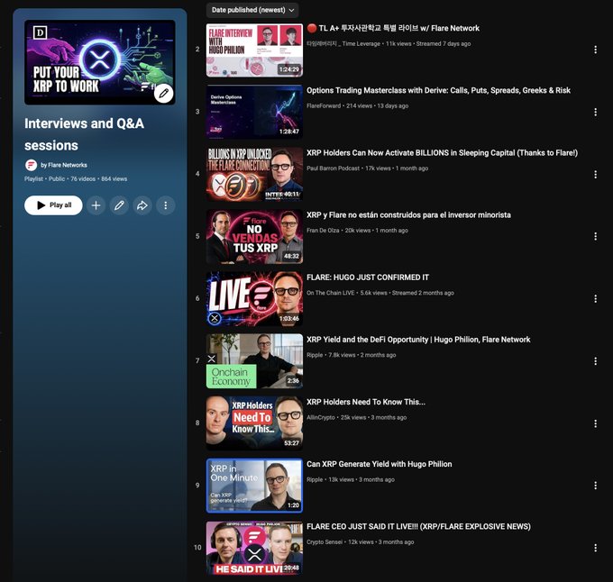Open the Paul Barron Podcast channel link
The width and height of the screenshot is (613, 582).
333,168
